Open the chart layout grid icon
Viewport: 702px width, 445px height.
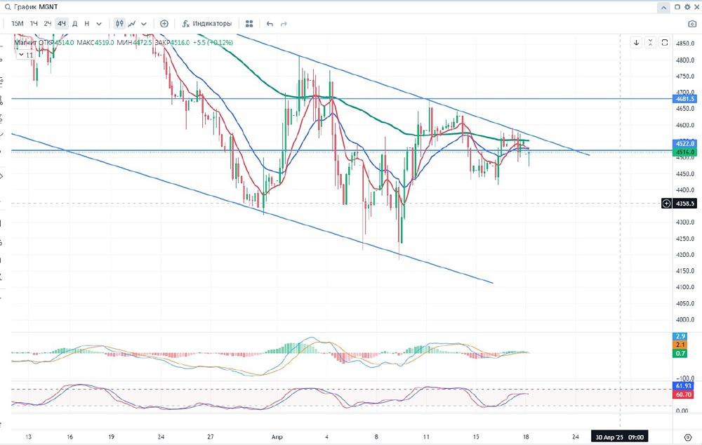pyautogui.click(x=249, y=24)
